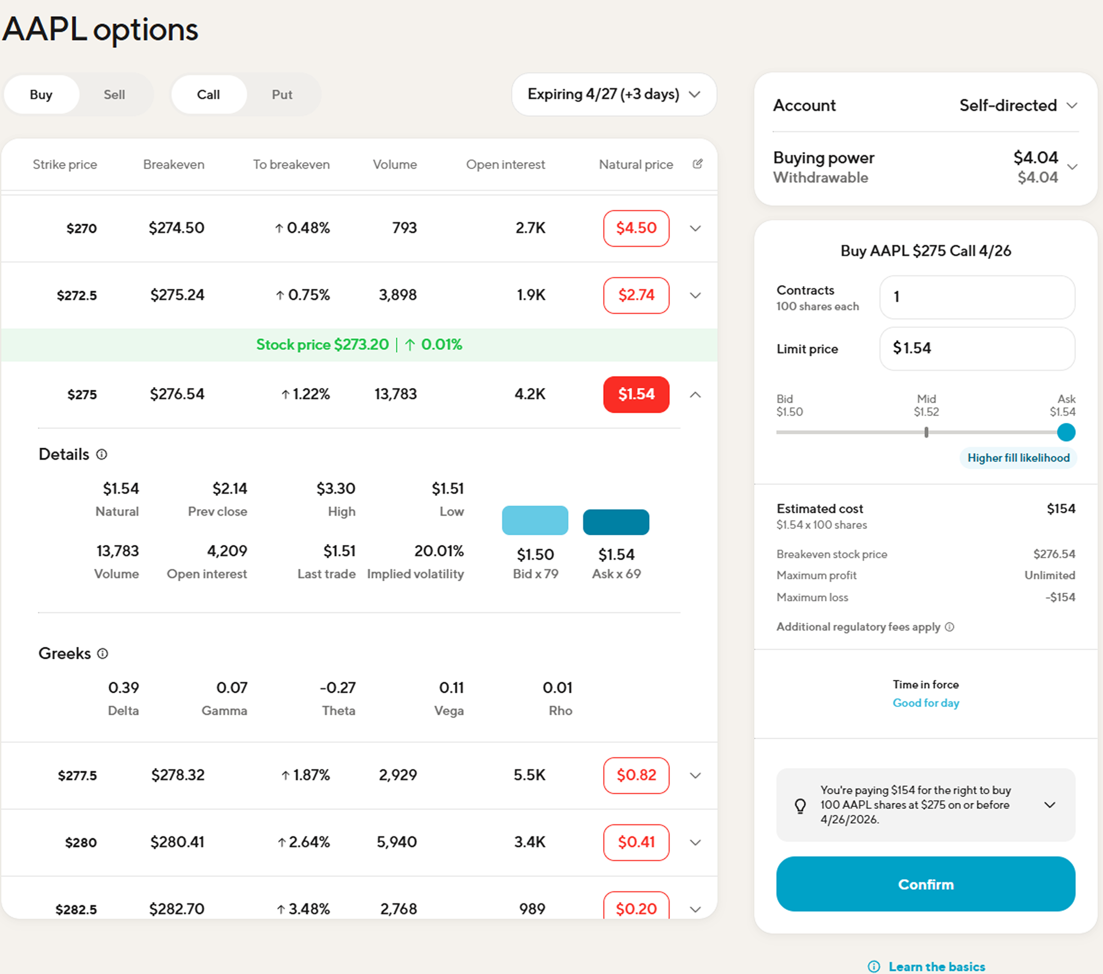The image size is (1103, 974).
Task: Open the Self-directed account dropdown
Action: (x=1018, y=105)
